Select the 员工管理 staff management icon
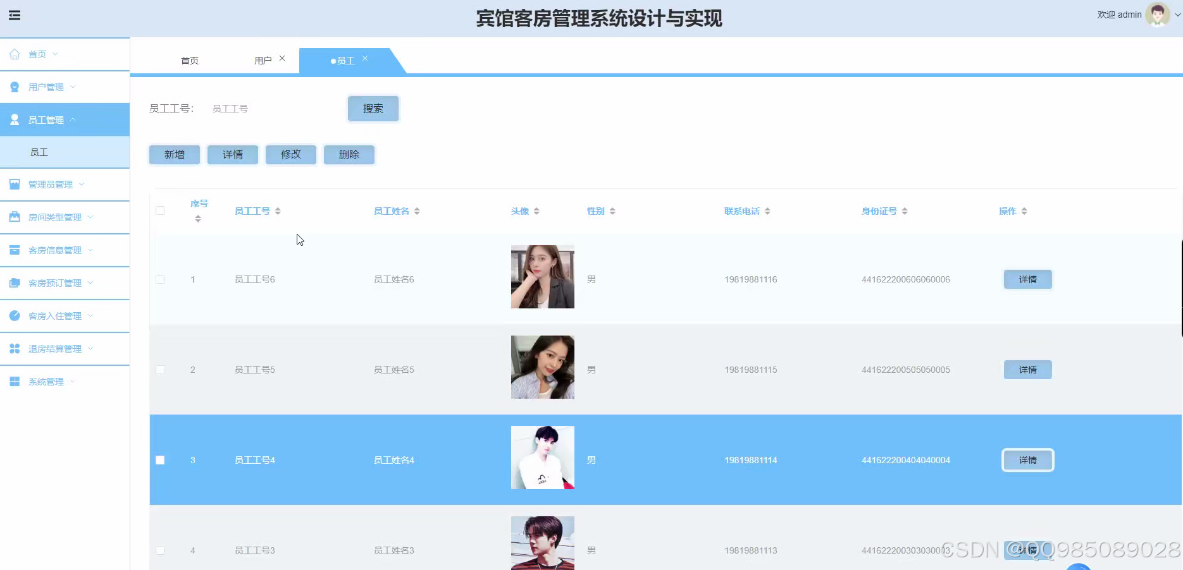Screen dimensions: 1183x570 (15, 119)
